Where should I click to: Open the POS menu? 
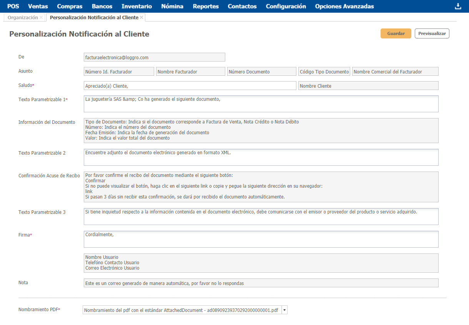[13, 6]
